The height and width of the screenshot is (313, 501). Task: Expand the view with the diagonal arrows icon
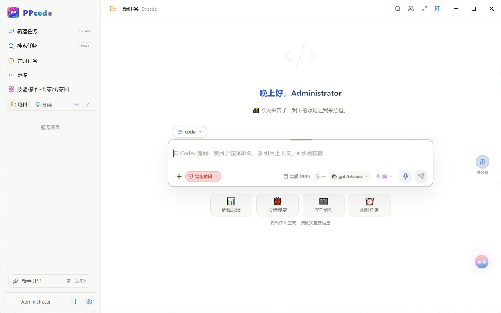pyautogui.click(x=424, y=9)
